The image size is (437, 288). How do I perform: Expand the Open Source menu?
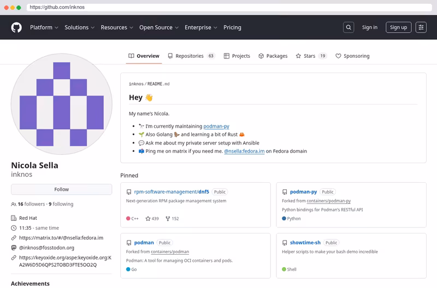[x=159, y=28]
